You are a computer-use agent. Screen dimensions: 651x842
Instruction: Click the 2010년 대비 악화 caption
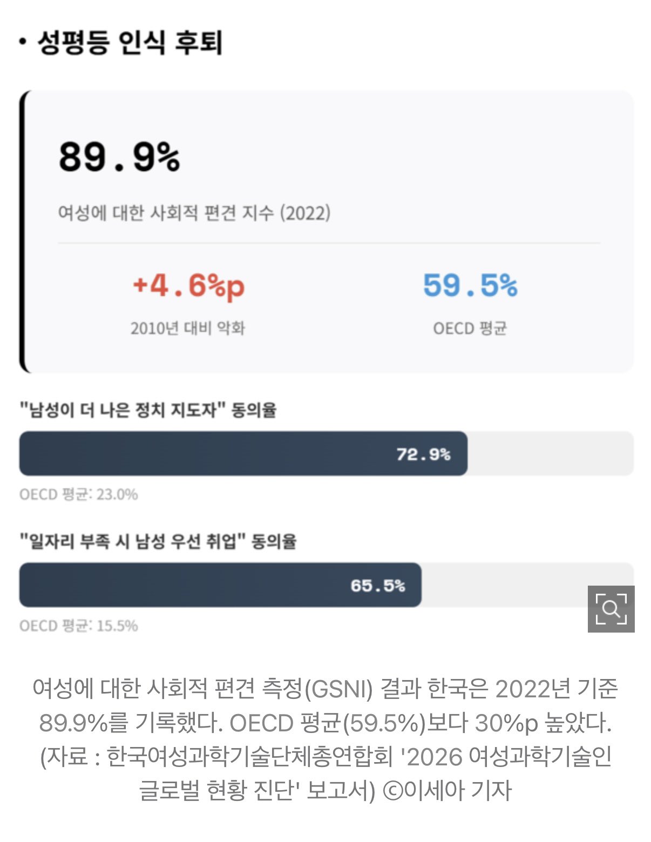pyautogui.click(x=188, y=328)
